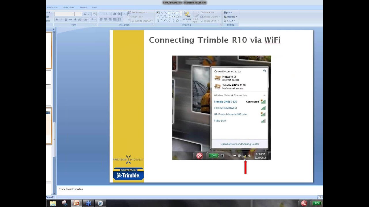Image resolution: width=369 pixels, height=207 pixels.
Task: Click Decrease List Level indent icon
Action: (x=114, y=14)
